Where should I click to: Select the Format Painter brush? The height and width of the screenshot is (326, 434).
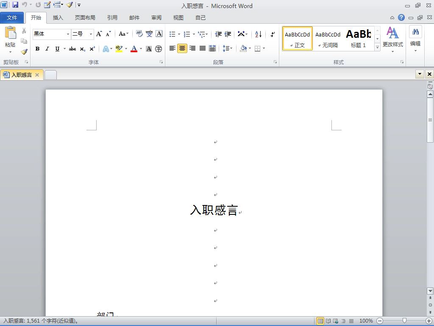click(24, 51)
